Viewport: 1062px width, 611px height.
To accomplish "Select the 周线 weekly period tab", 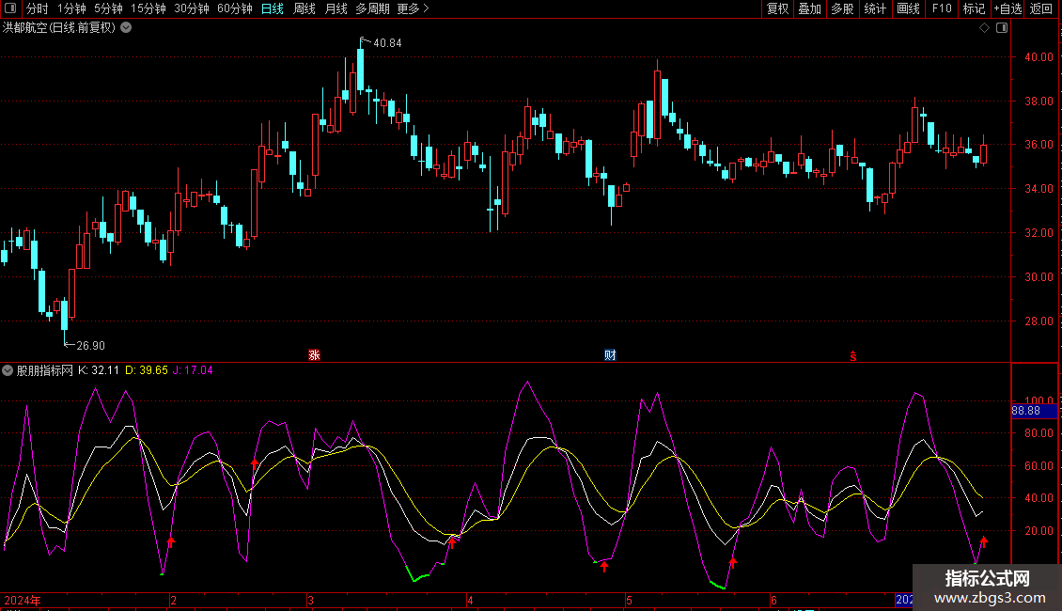I will pyautogui.click(x=305, y=8).
